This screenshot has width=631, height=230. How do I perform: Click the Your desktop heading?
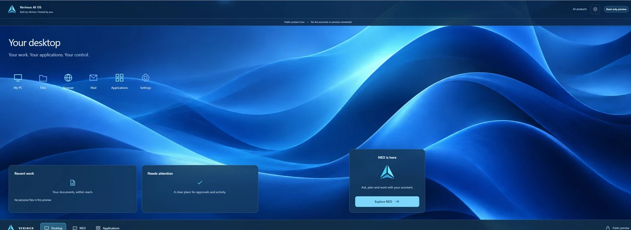[35, 43]
